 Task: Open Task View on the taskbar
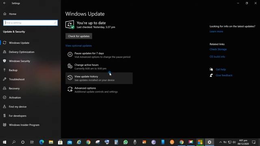(x=32, y=142)
